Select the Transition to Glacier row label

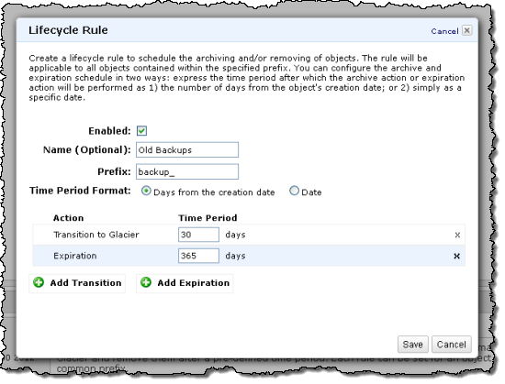click(x=96, y=235)
